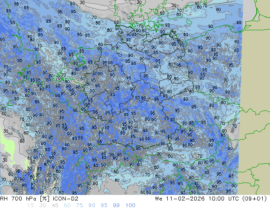
Task: Click the legend value 90 in colour scale
Action: (92, 206)
